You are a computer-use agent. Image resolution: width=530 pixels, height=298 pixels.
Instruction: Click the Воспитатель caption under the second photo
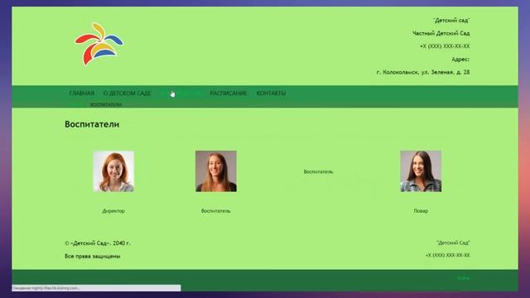[216, 211]
